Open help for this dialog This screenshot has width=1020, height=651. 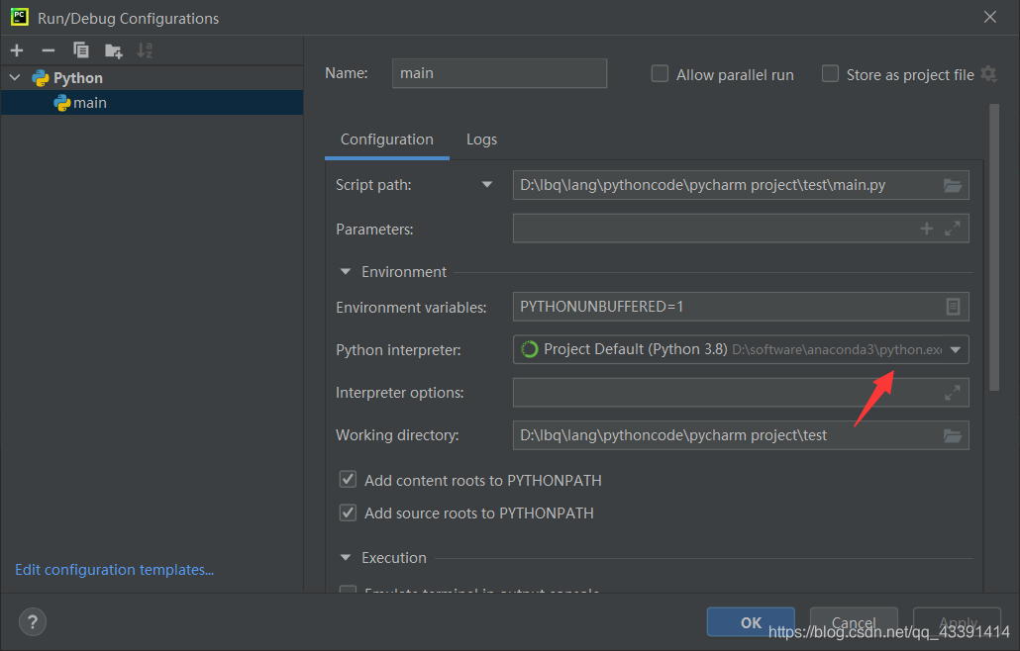click(x=33, y=622)
